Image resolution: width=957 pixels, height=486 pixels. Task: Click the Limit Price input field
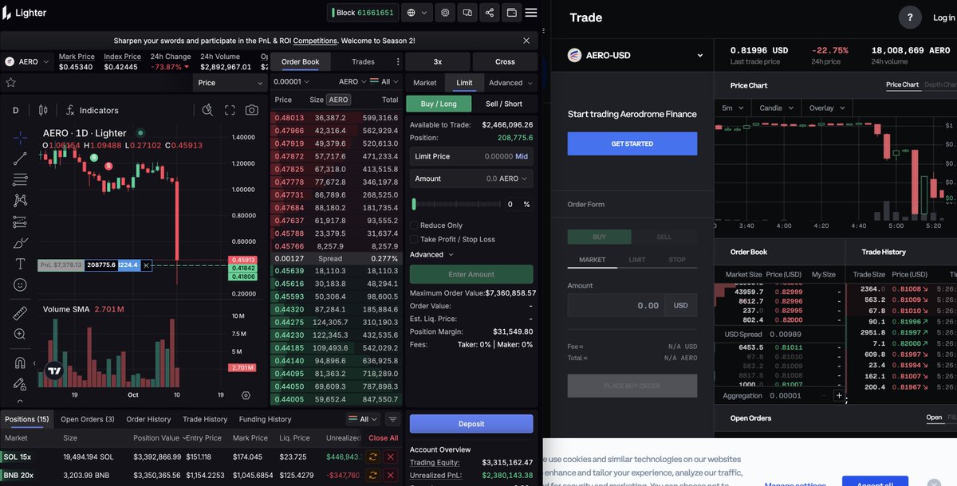471,157
